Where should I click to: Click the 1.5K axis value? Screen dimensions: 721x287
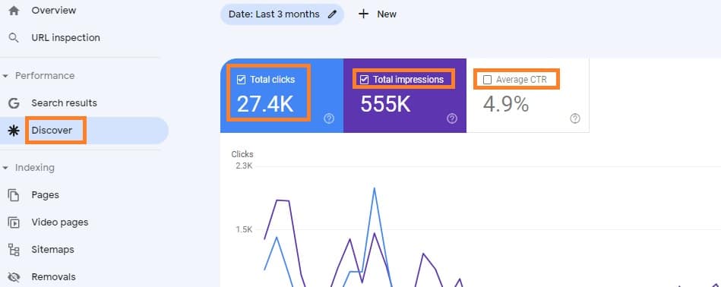click(x=244, y=229)
